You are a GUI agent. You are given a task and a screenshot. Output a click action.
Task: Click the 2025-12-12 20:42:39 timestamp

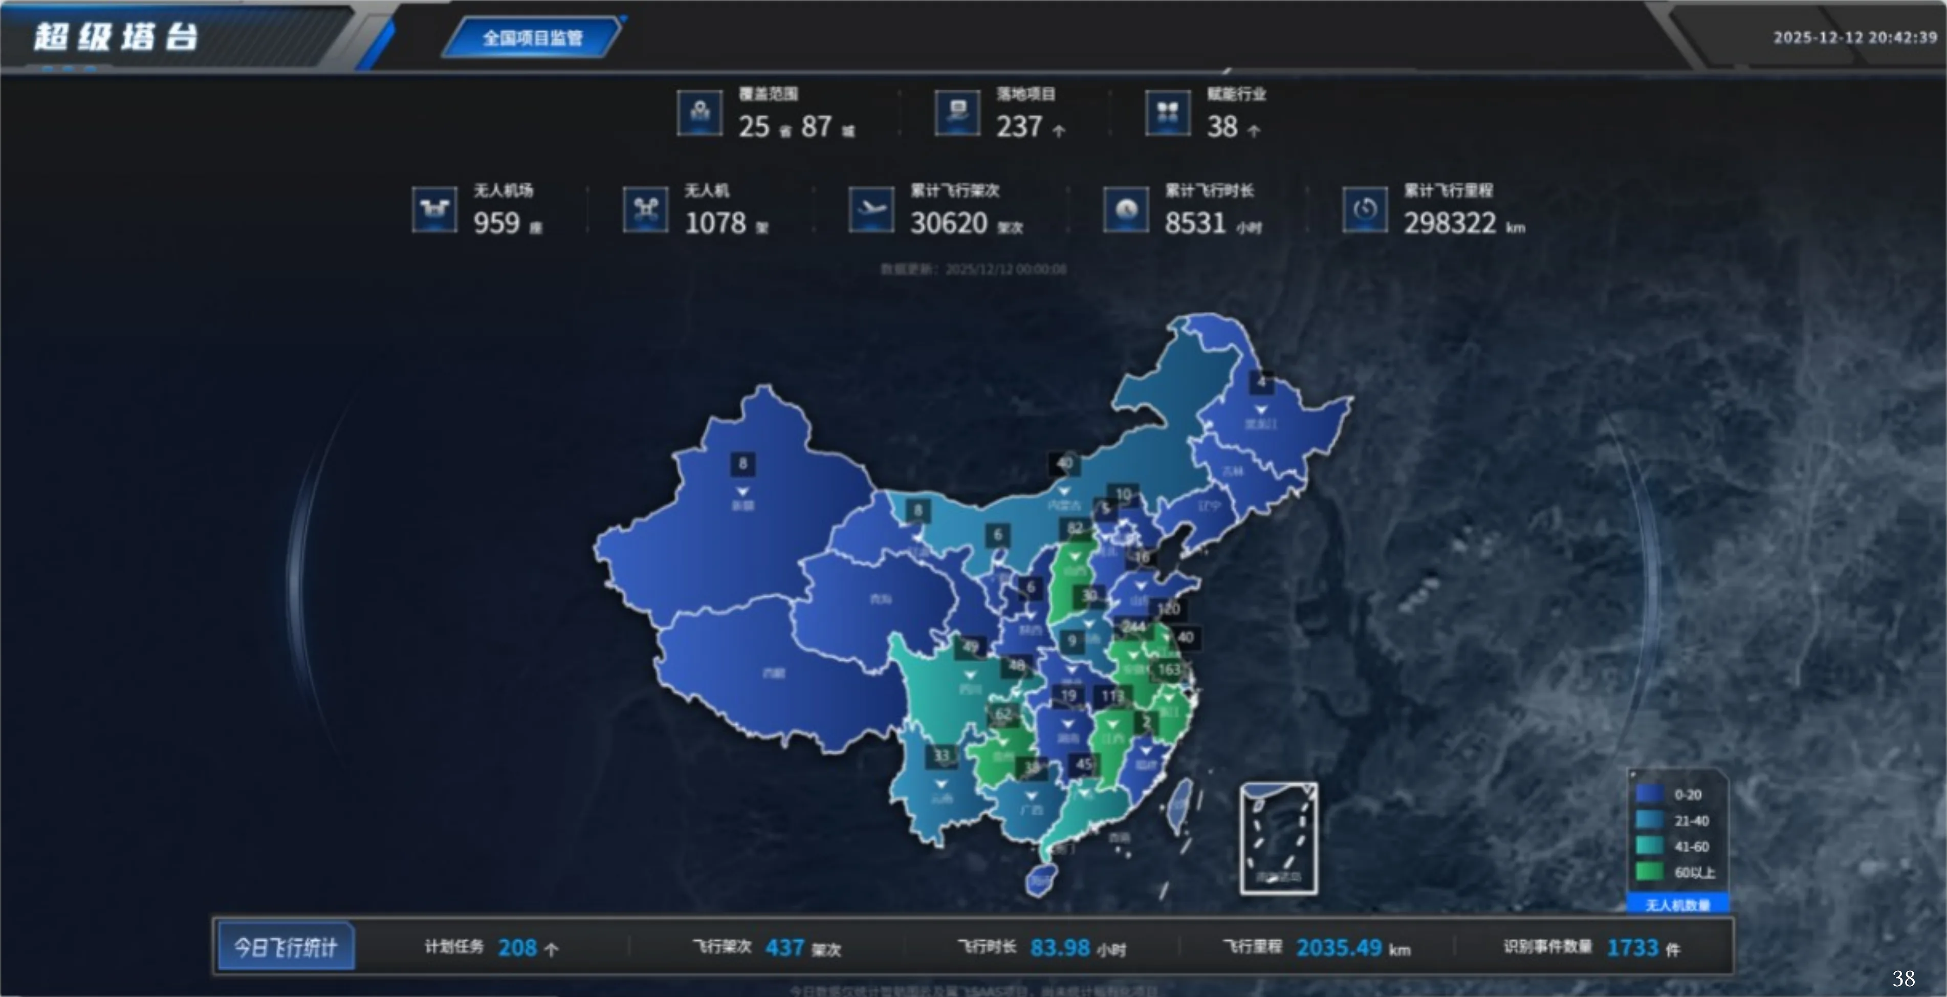click(1855, 37)
